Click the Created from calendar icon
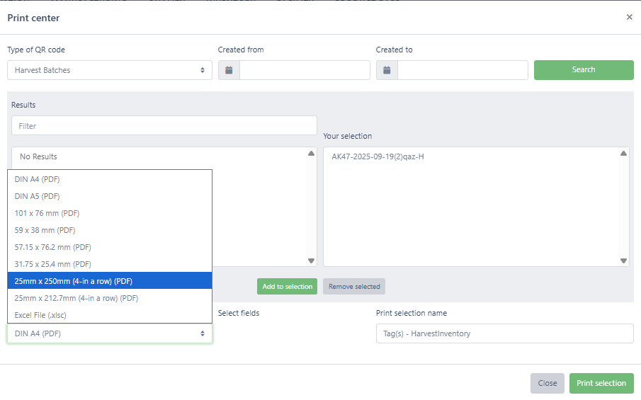This screenshot has width=641, height=400. pyautogui.click(x=229, y=70)
